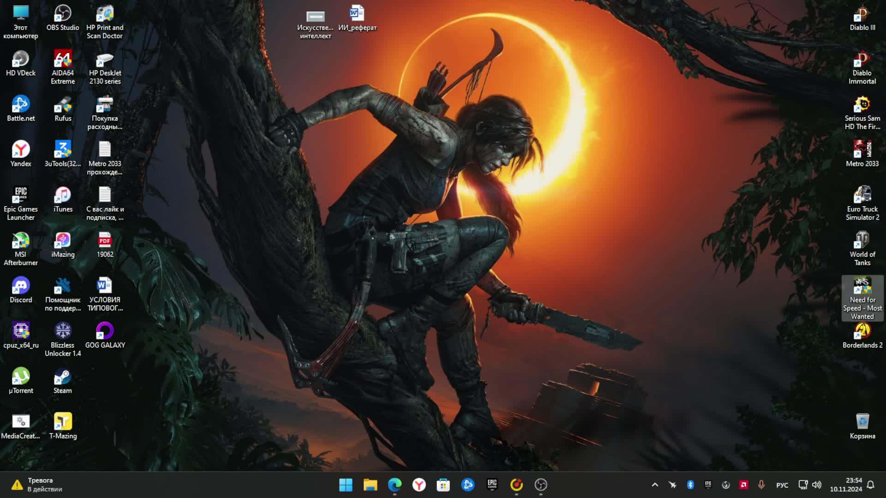Open the GOG GALAXY desktop shortcut
The image size is (886, 498).
click(105, 335)
